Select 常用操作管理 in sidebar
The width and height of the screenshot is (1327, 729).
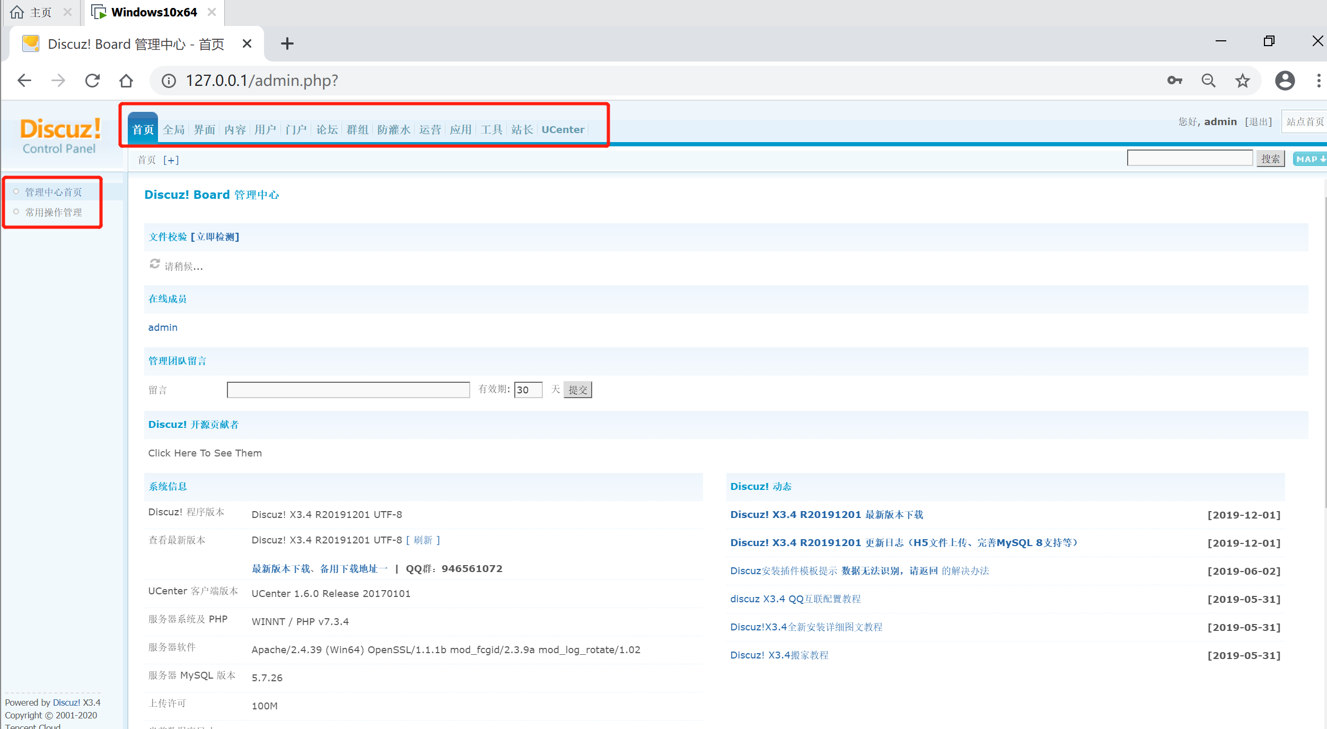coord(54,213)
